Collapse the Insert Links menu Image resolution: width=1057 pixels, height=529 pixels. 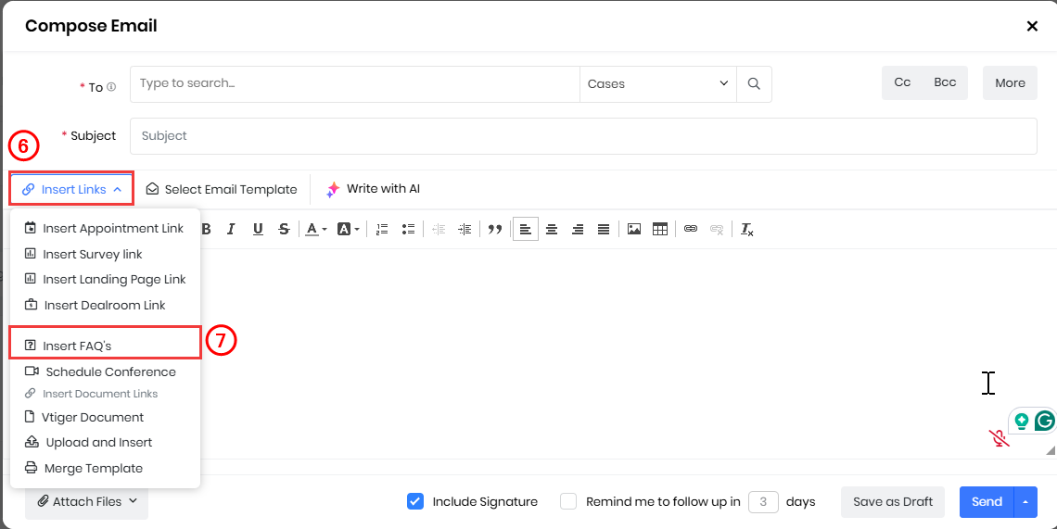[72, 189]
